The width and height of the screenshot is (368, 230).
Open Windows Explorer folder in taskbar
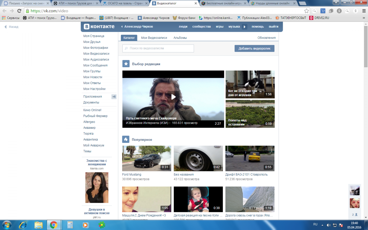tap(38, 225)
